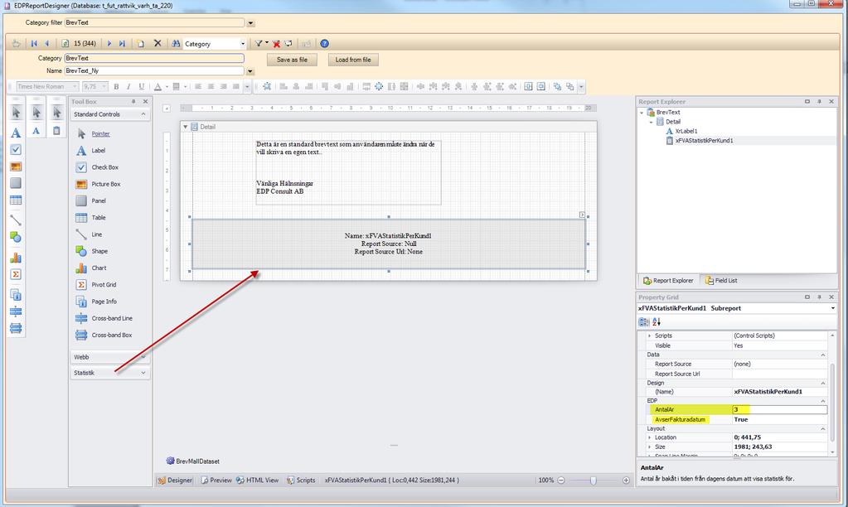Viewport: 848px width, 507px height.
Task: Open the Name field dropdown arrow
Action: 250,70
